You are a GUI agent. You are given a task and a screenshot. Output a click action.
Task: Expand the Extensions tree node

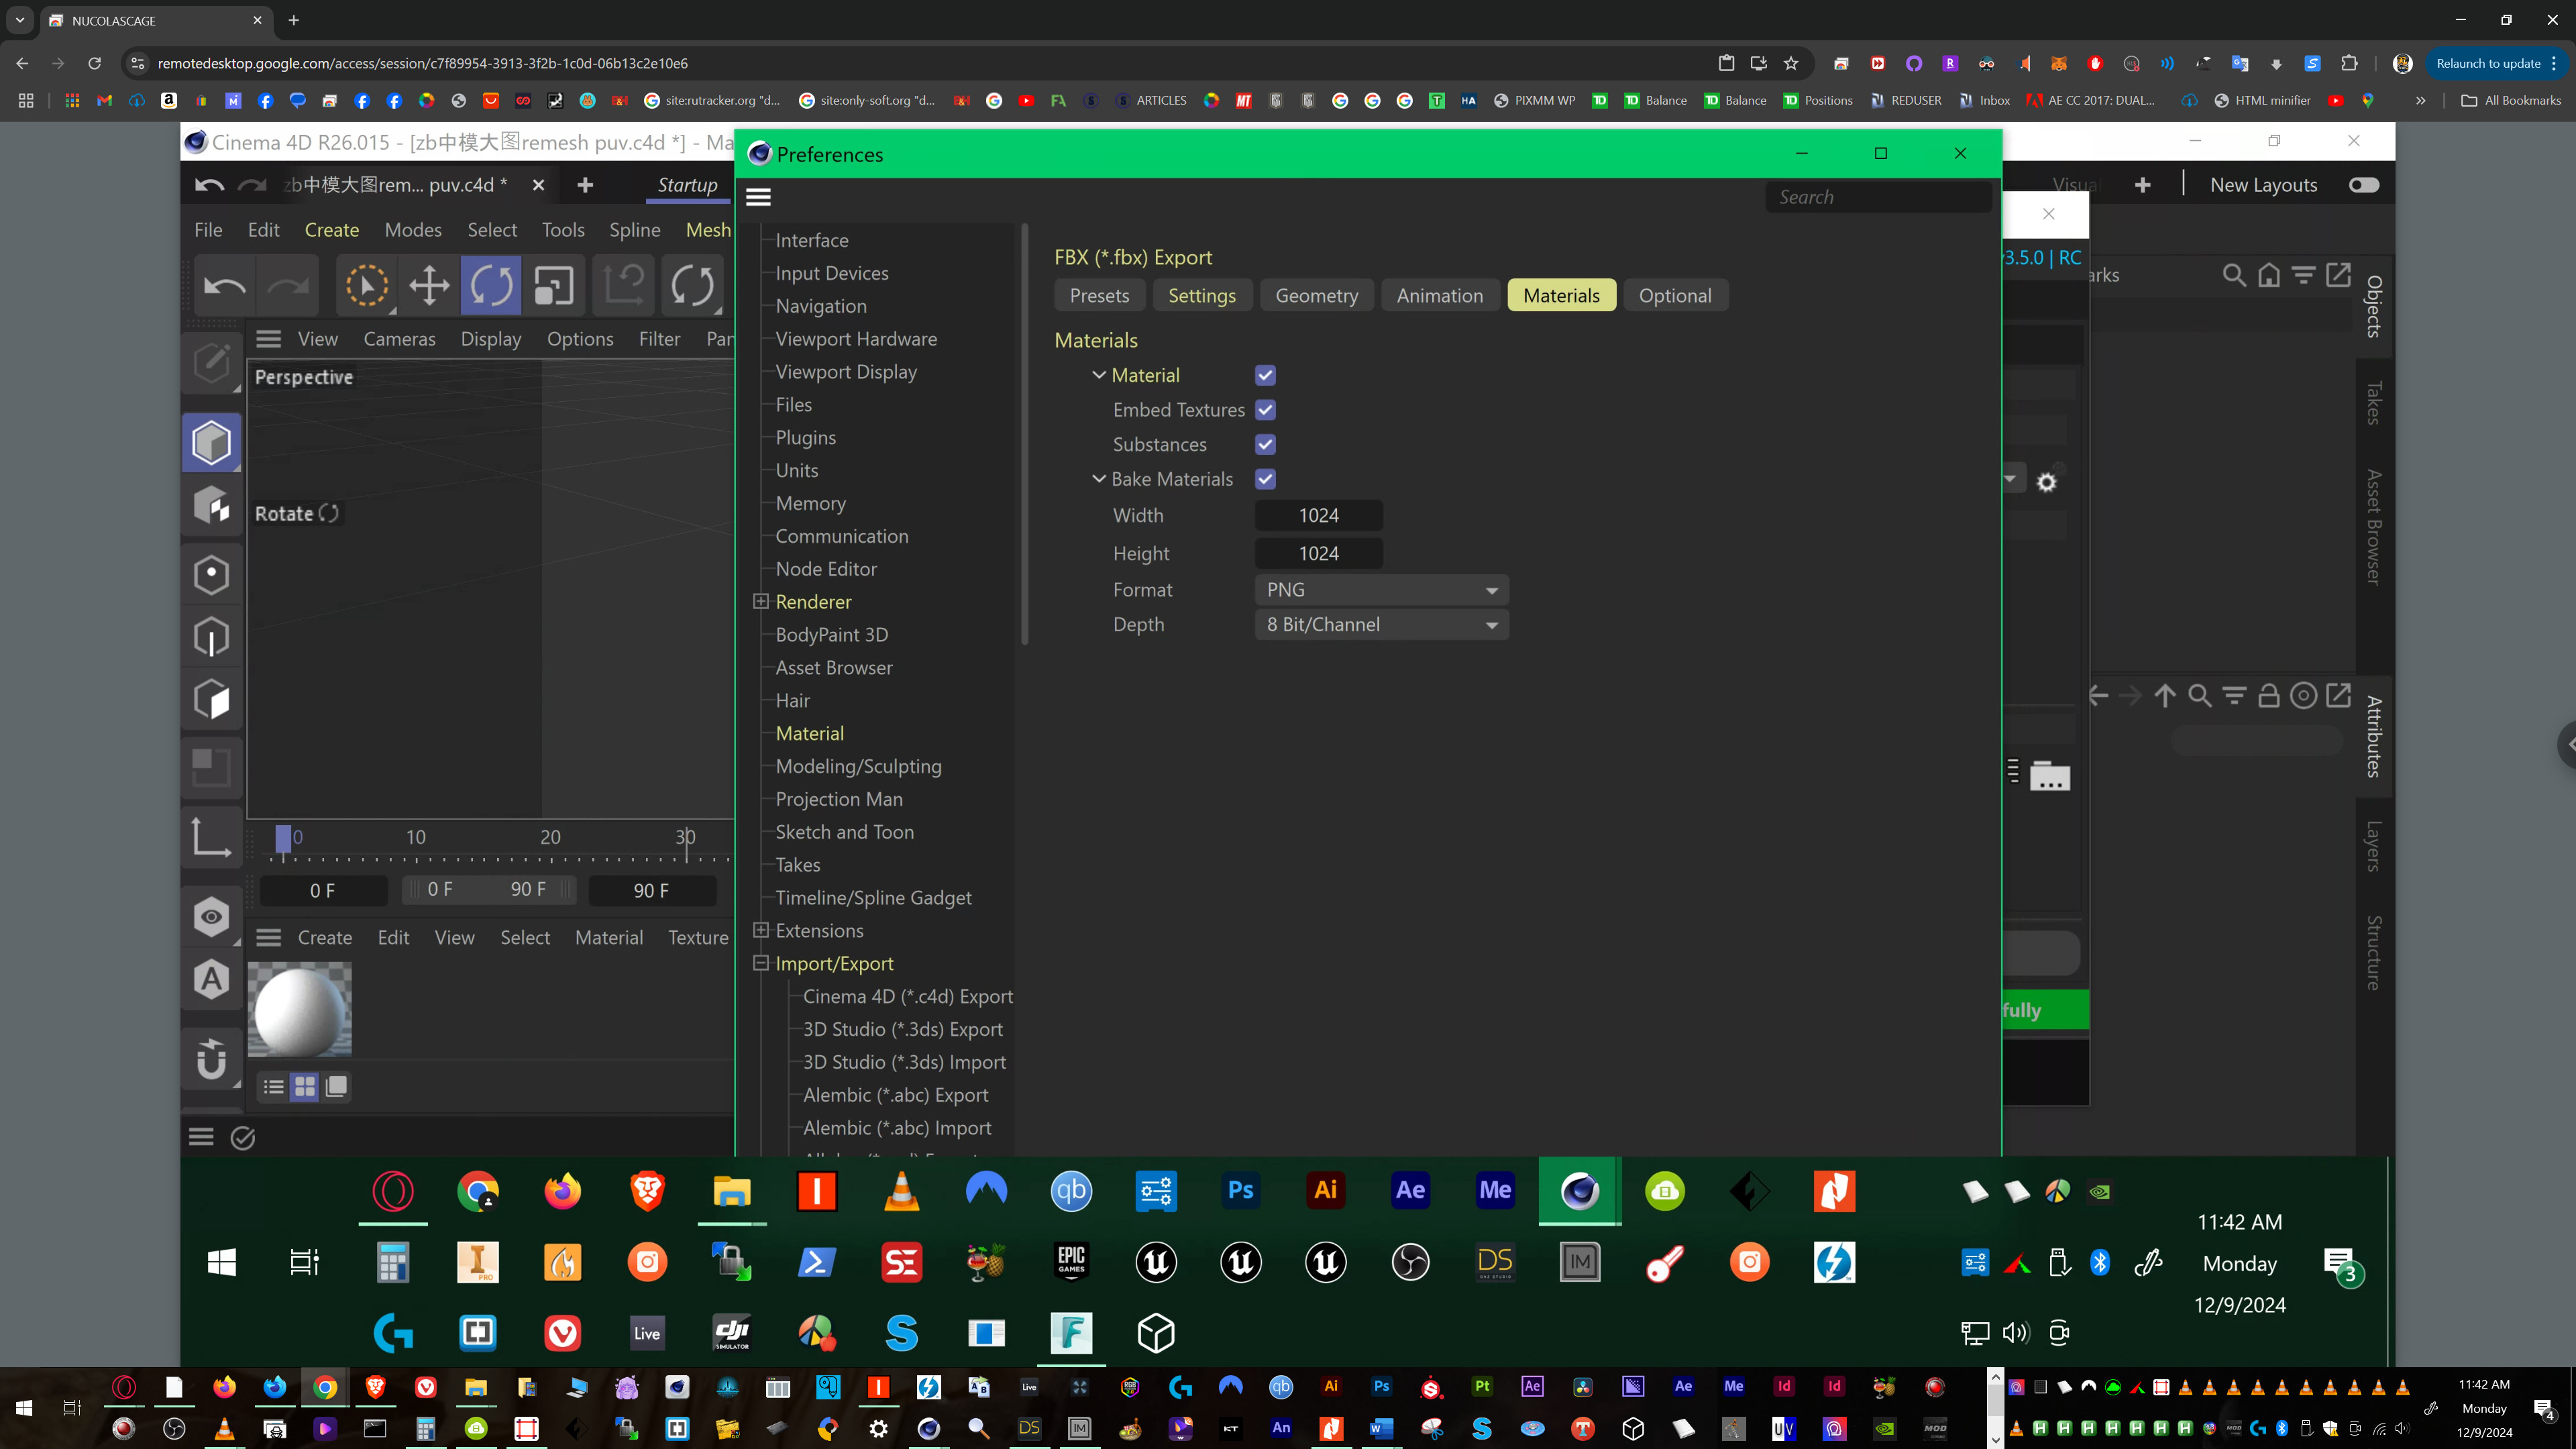761,930
